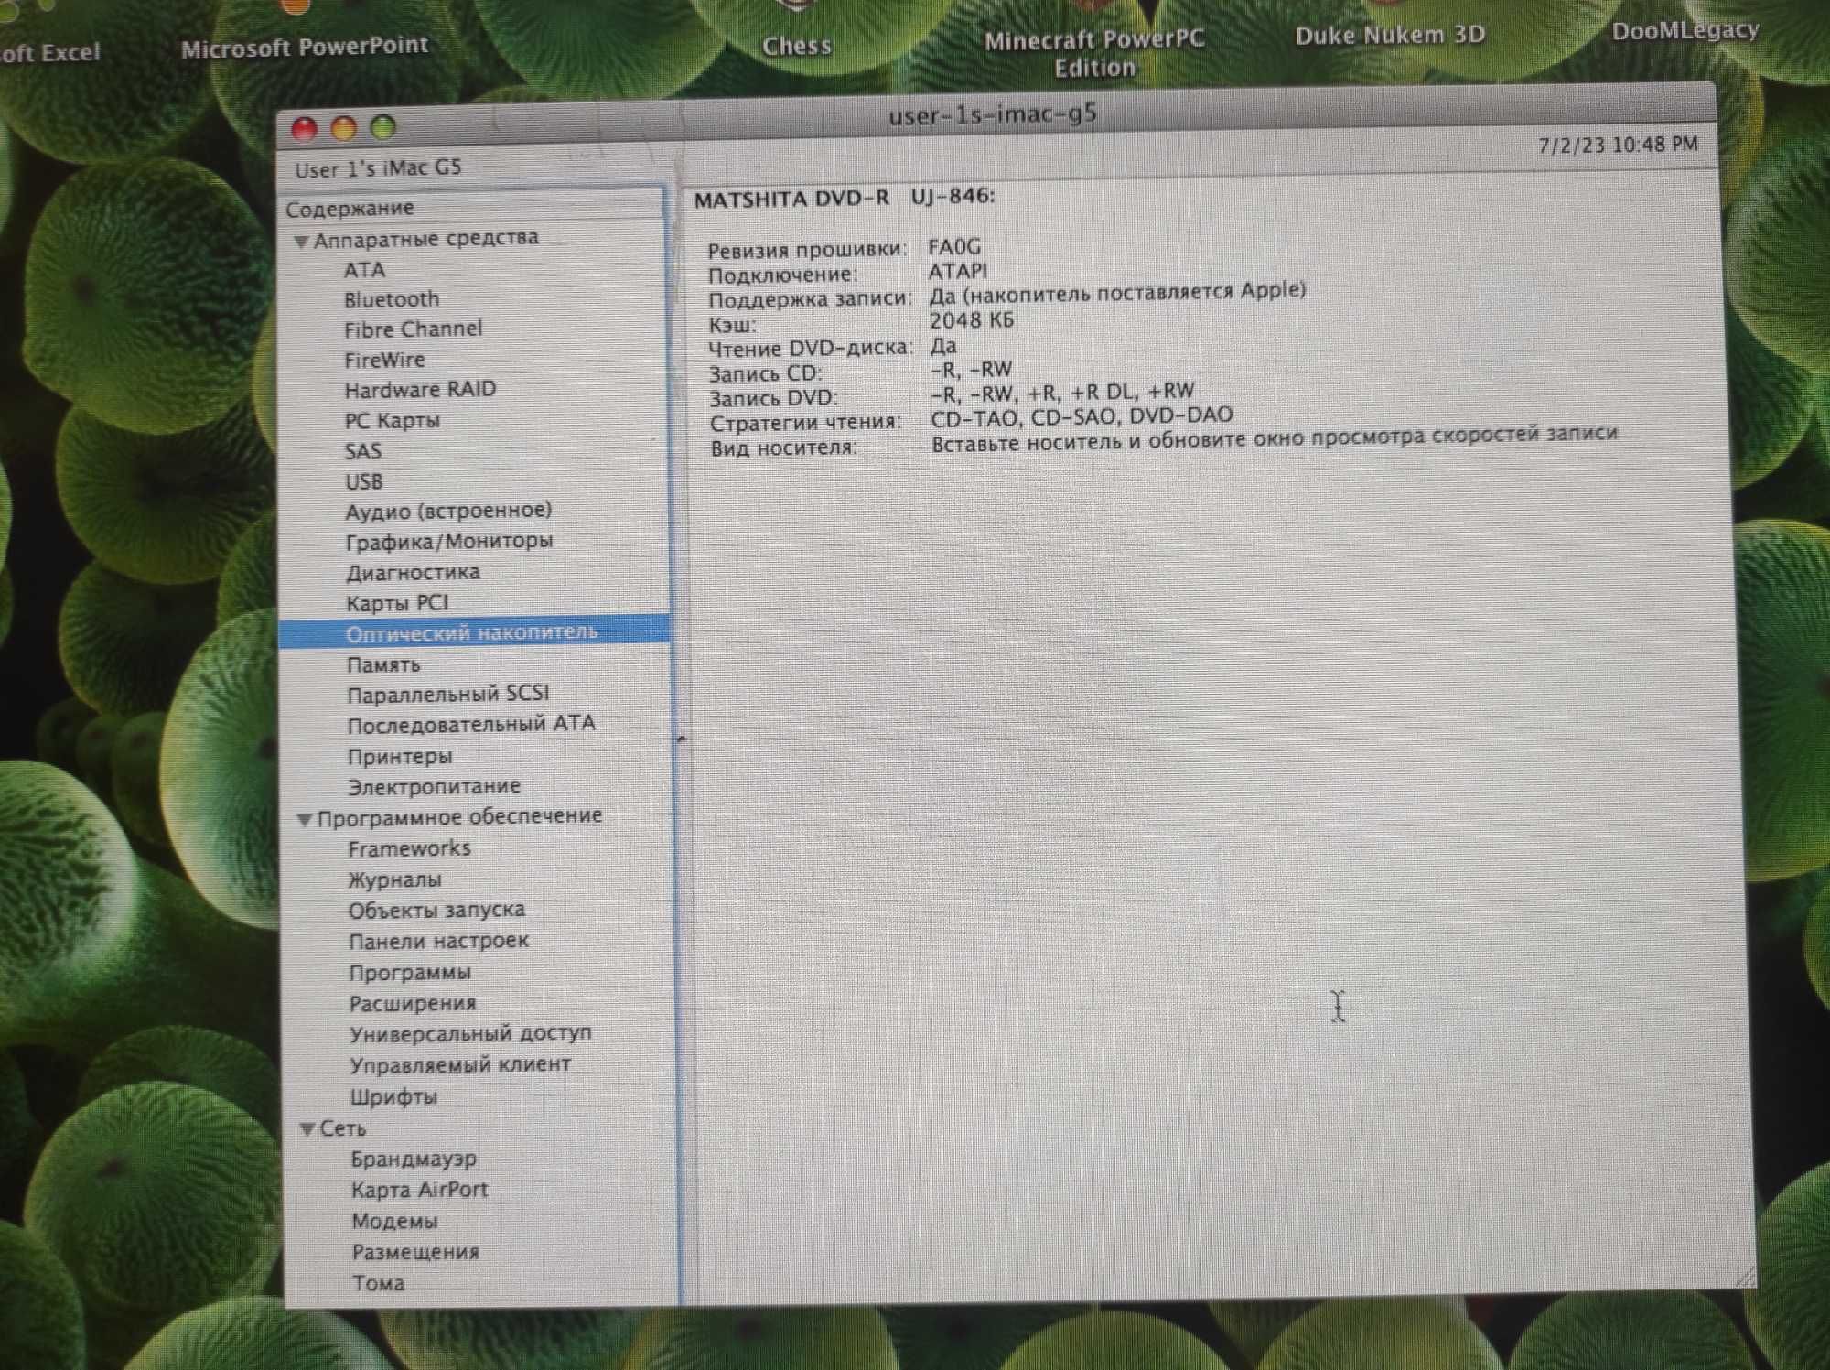
Task: Click the green zoom window button
Action: click(x=382, y=127)
